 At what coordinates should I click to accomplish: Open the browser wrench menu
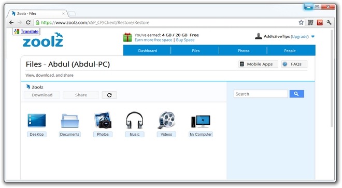(329, 22)
